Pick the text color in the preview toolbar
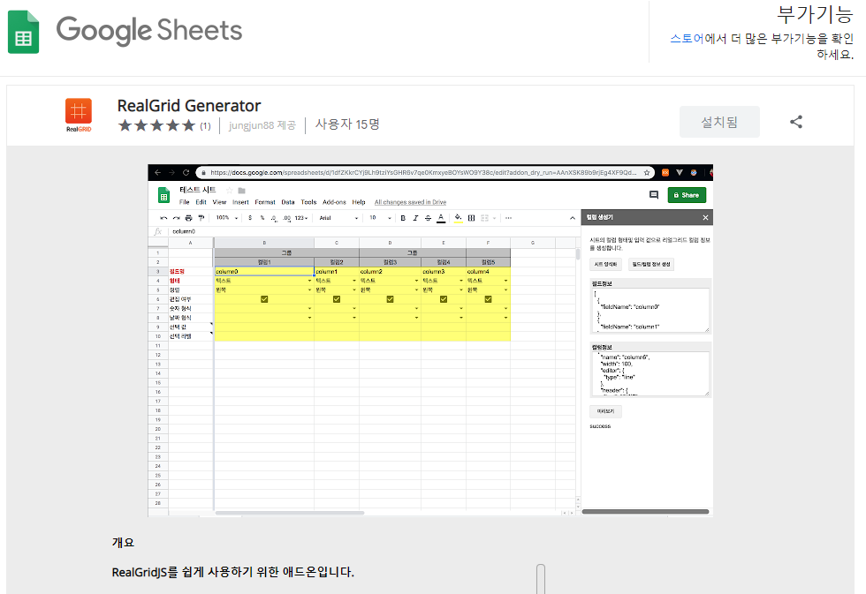Viewport: 866px width, 594px height. 441,218
